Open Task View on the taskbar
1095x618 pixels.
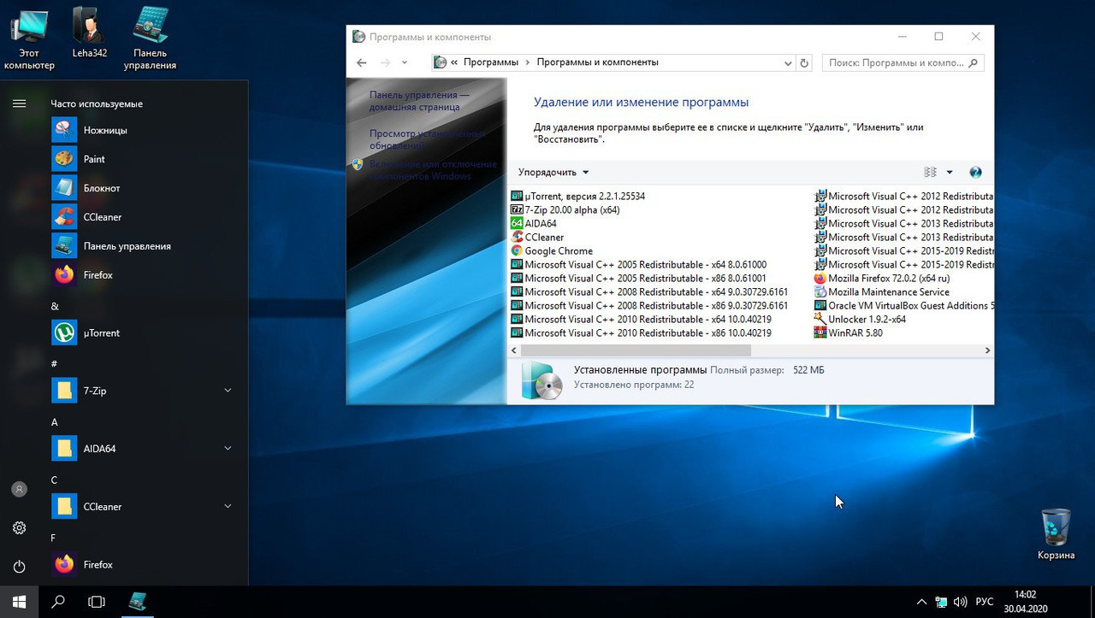tap(97, 602)
